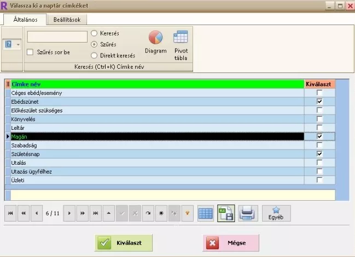Uncheck Kiválaszt for Ebédszünet row
The height and width of the screenshot is (257, 355).
[x=319, y=101]
